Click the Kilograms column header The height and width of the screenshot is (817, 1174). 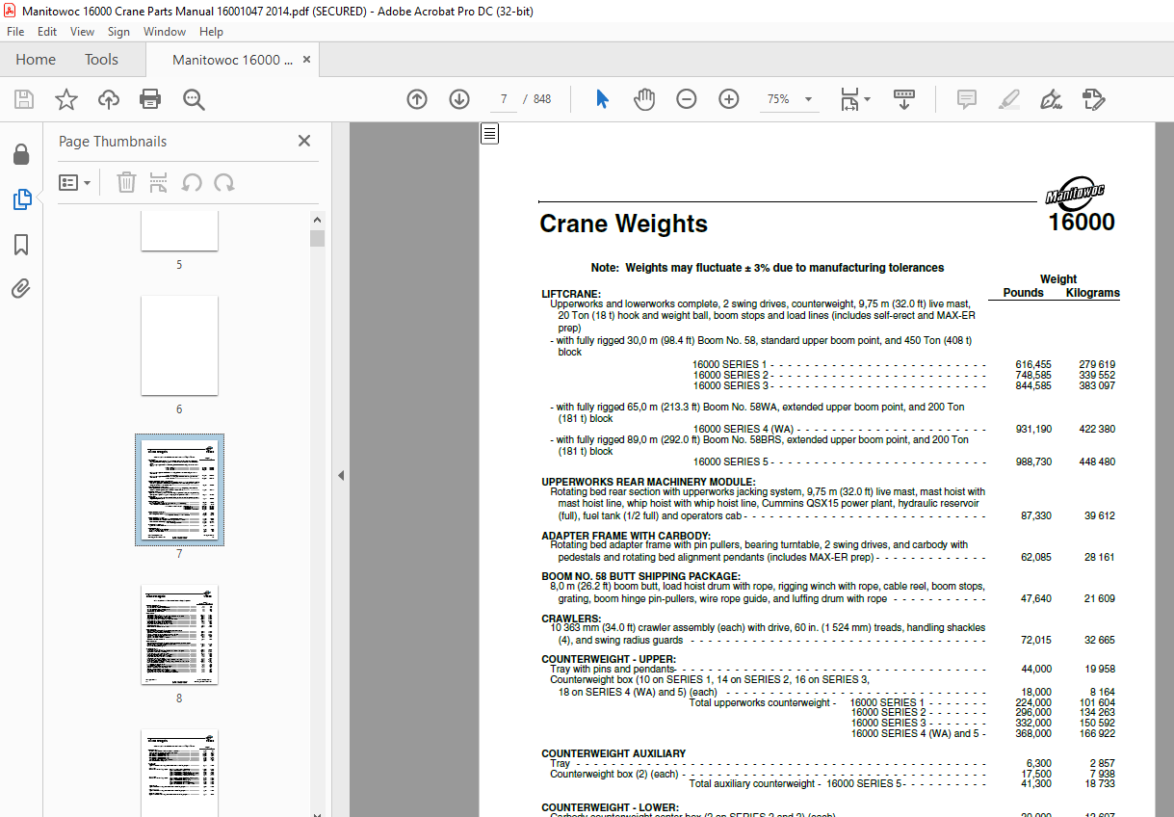pos(1092,292)
